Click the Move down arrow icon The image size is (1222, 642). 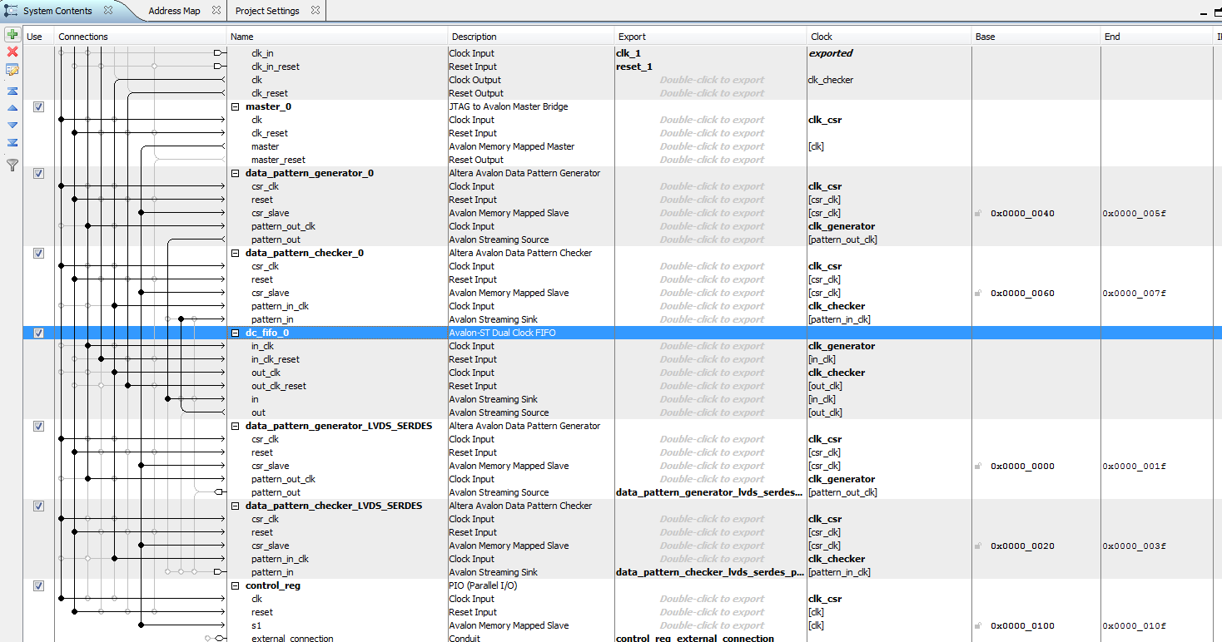[x=12, y=125]
